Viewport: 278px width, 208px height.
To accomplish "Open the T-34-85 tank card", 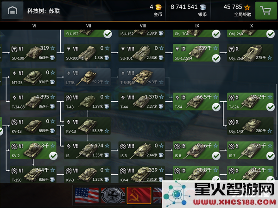I will (x=33, y=102).
